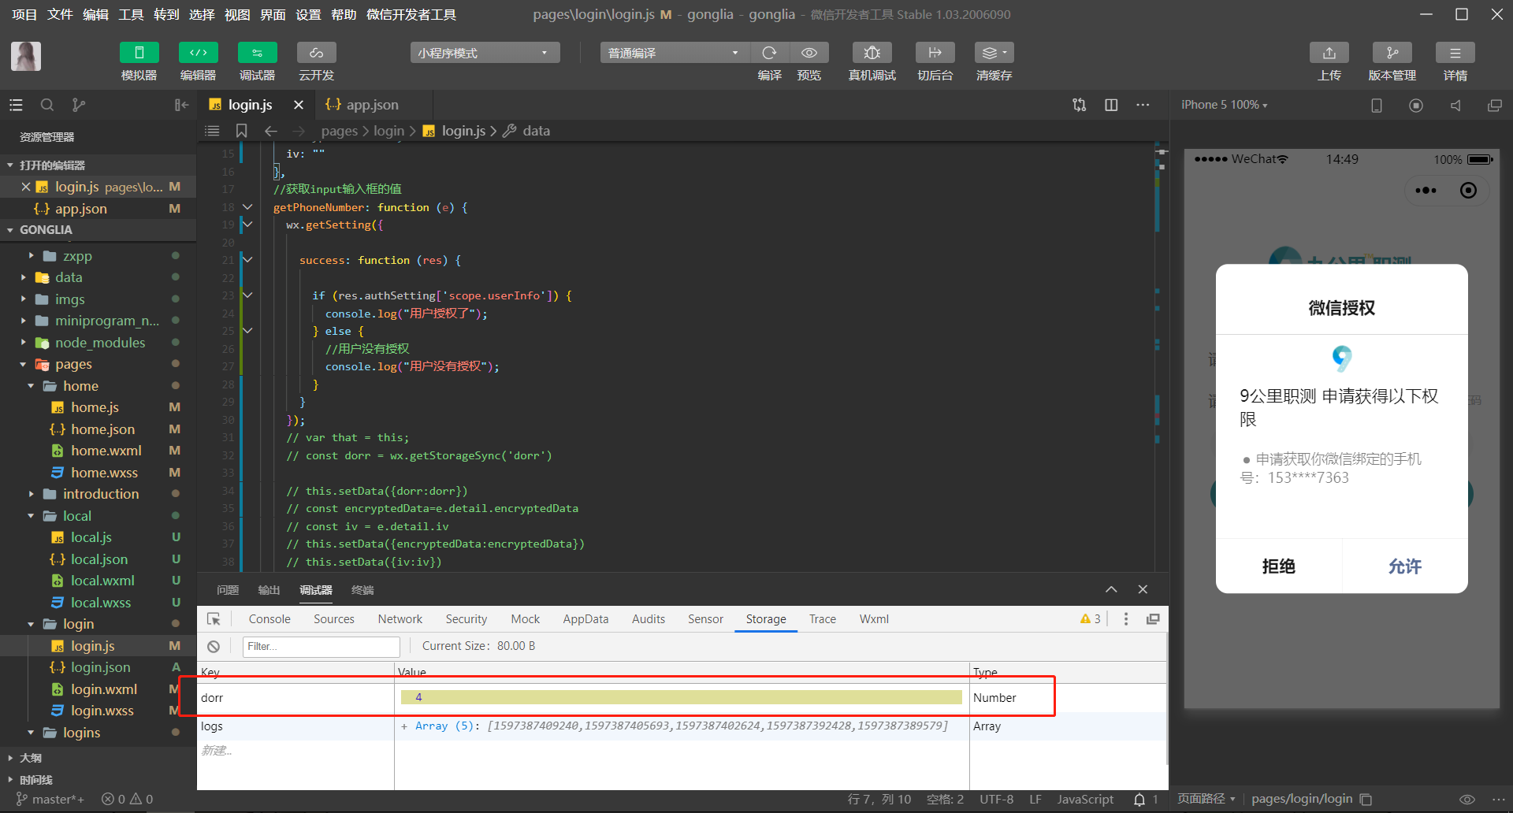
Task: Click the inspect element picker icon
Action: [x=214, y=619]
